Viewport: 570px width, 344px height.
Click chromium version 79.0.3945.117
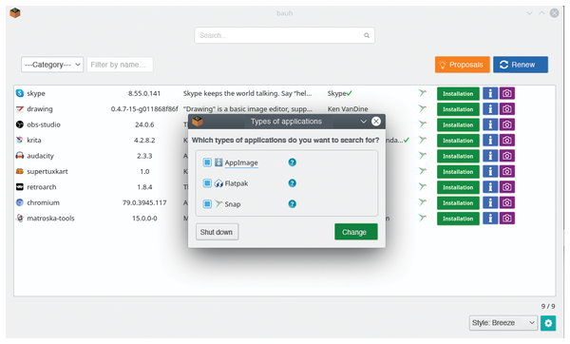[144, 203]
